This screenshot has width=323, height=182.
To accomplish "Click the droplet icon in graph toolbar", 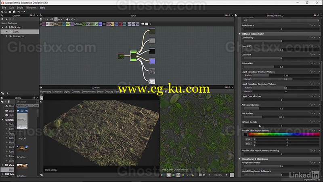I will [x=67, y=19].
